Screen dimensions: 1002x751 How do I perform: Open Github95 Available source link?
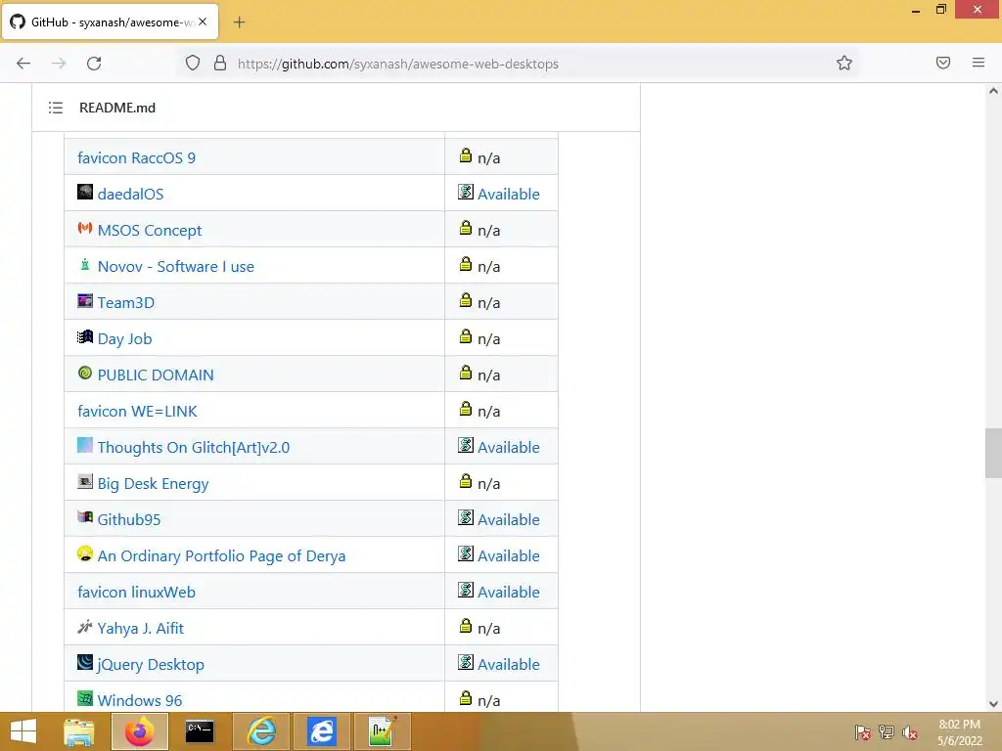coord(509,520)
